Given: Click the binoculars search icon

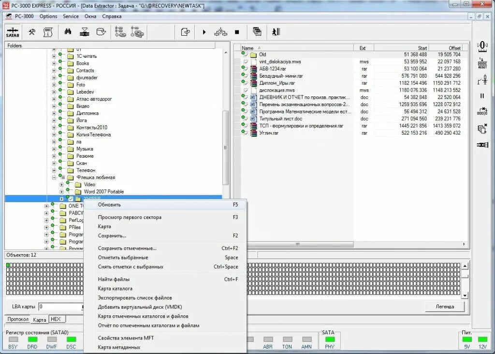Looking at the screenshot, I should coord(68,31).
